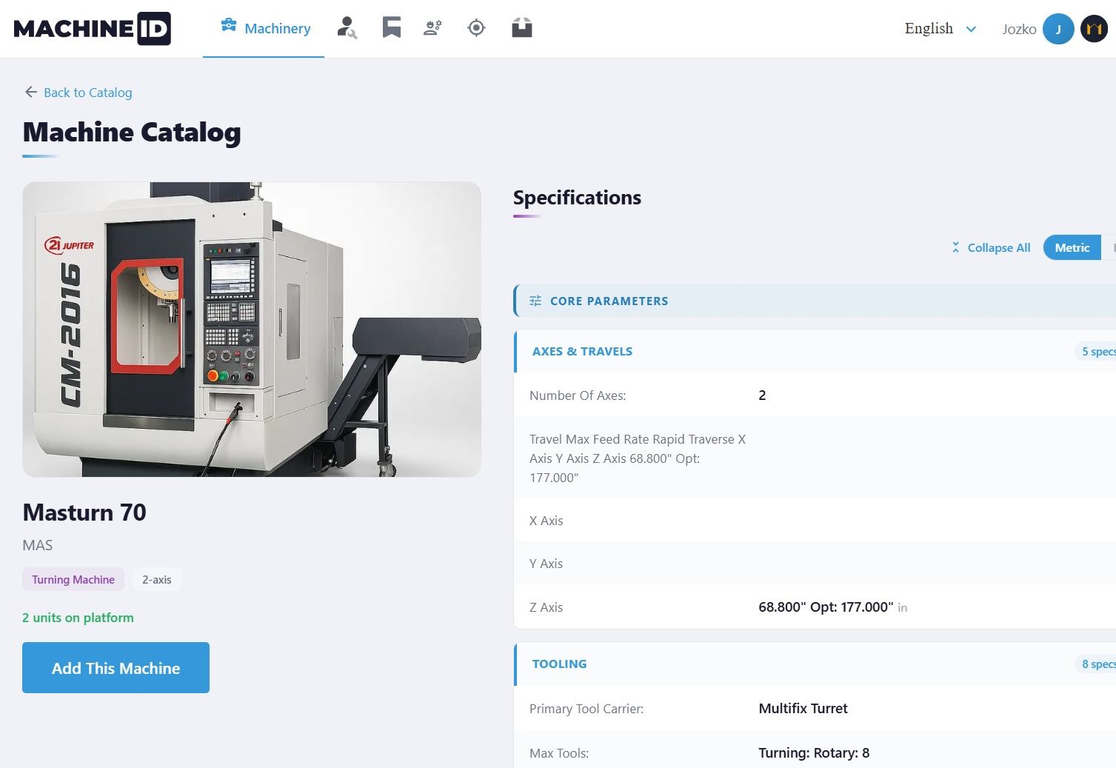Click the 'Turning: Rotary: 8' value

click(814, 753)
